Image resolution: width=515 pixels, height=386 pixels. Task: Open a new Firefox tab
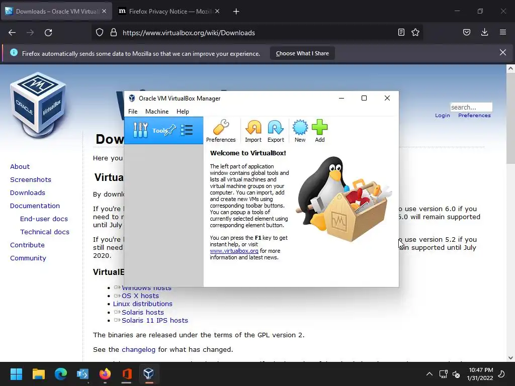point(236,12)
